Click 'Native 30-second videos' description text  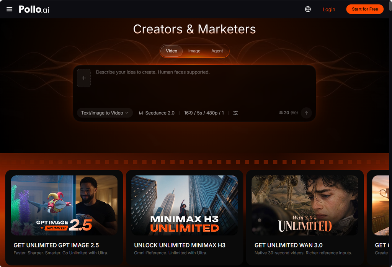click(303, 253)
